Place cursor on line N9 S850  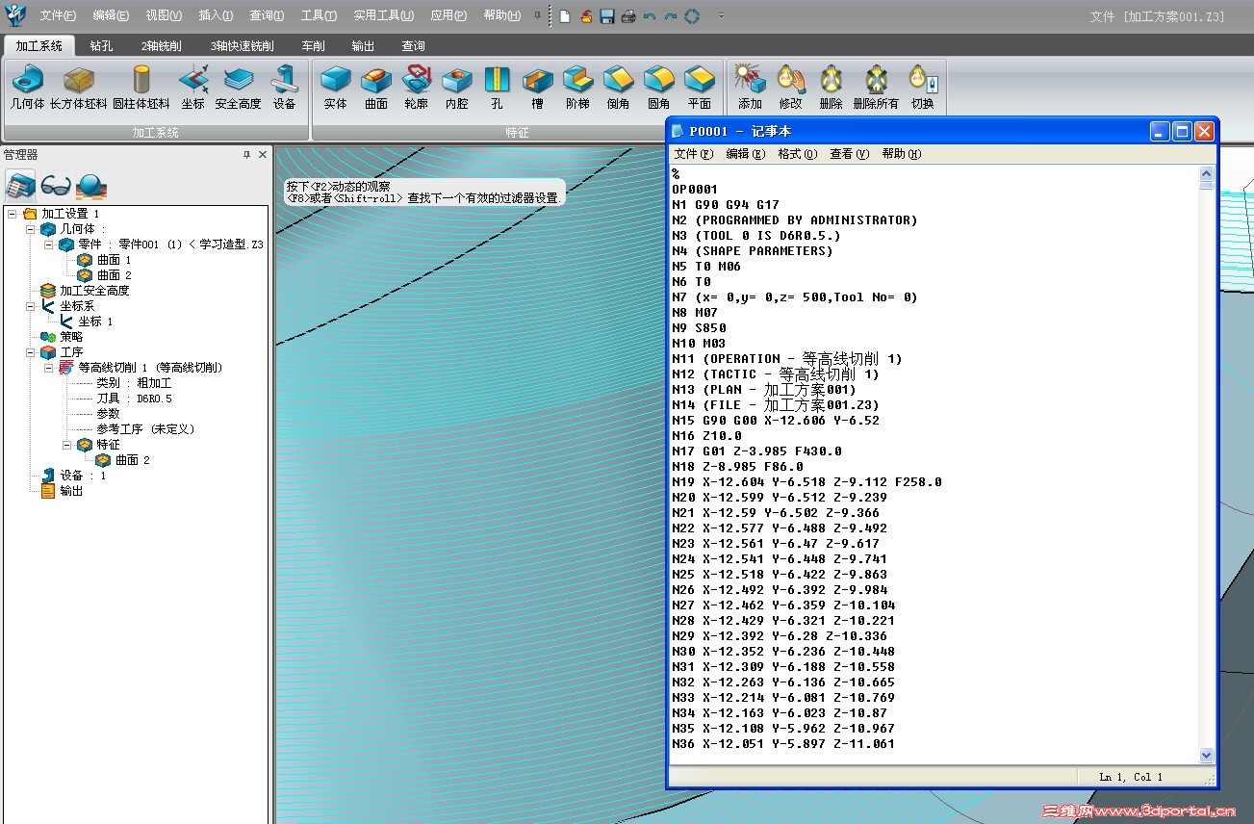tap(699, 328)
